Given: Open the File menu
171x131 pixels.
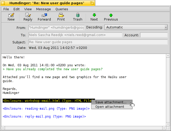Looking at the screenshot, I should coord(6,9).
